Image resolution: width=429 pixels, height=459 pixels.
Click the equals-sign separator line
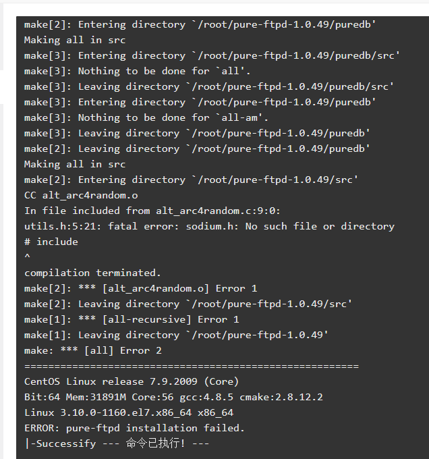(x=192, y=366)
